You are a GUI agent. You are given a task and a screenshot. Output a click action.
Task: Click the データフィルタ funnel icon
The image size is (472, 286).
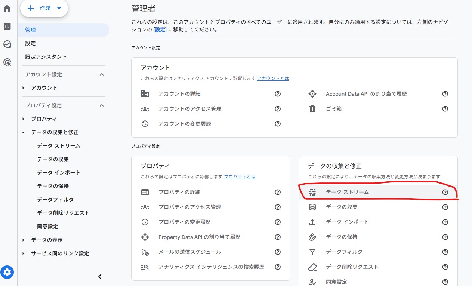pyautogui.click(x=312, y=252)
